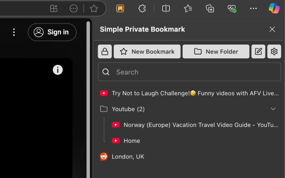Click the New Bookmark button
The height and width of the screenshot is (178, 285).
147,52
